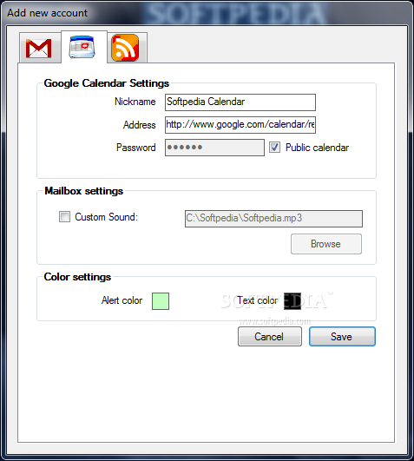Click the Address label
The image size is (414, 461).
pos(139,125)
